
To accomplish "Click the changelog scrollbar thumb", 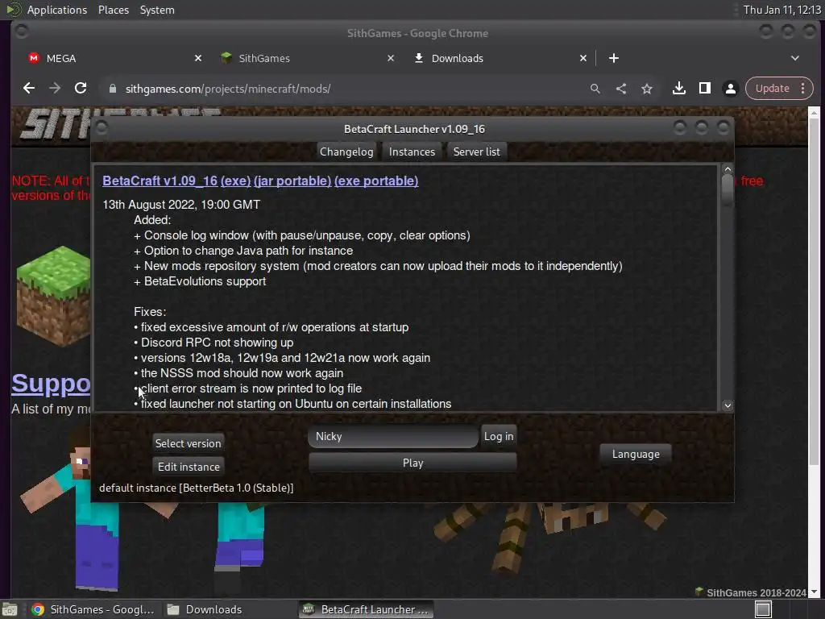I will pyautogui.click(x=728, y=190).
